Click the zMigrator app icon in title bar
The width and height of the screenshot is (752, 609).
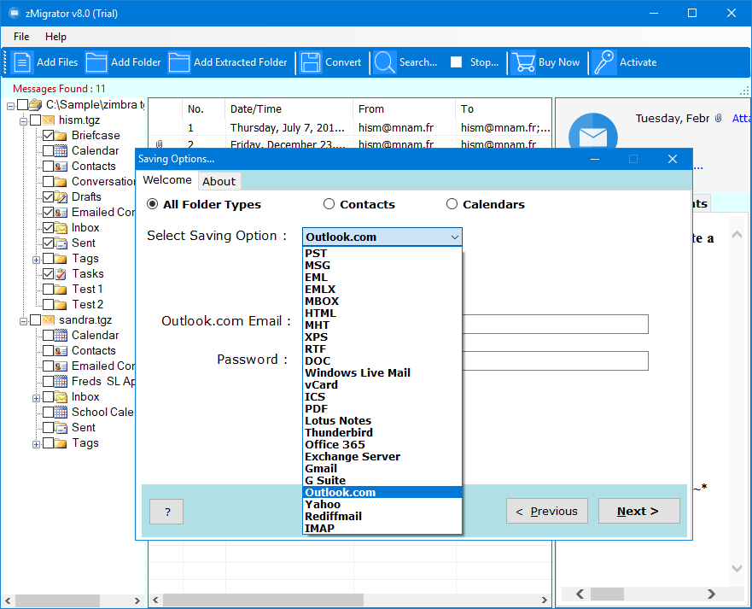pos(14,13)
